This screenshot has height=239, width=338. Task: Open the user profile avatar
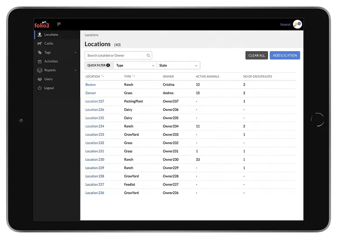(297, 24)
